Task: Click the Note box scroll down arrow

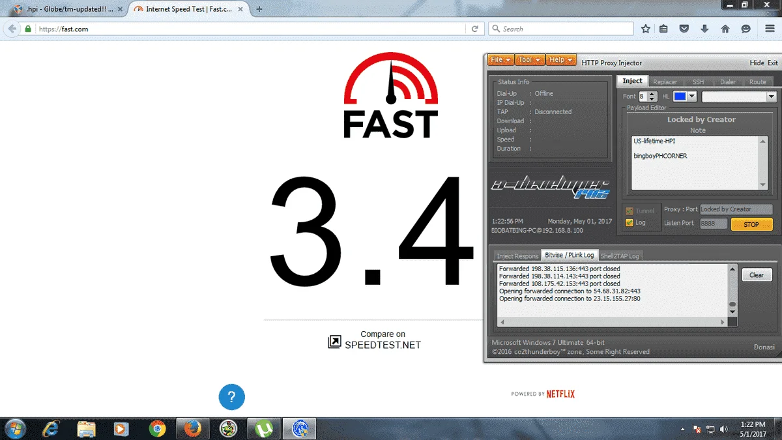Action: coord(763,185)
